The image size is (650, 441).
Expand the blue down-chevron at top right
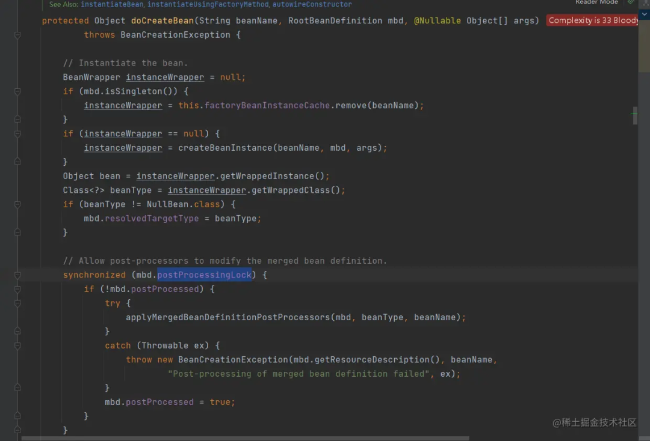pyautogui.click(x=644, y=14)
